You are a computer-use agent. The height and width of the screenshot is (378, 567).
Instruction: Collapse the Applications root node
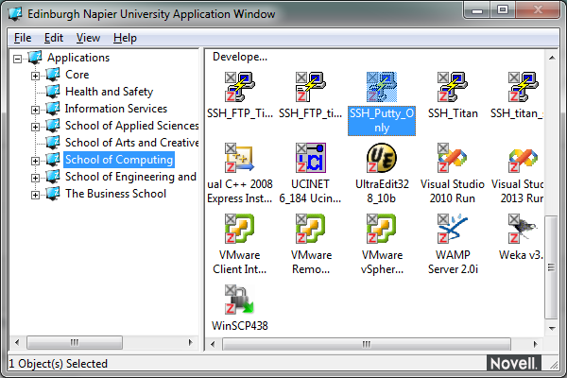tap(20, 58)
